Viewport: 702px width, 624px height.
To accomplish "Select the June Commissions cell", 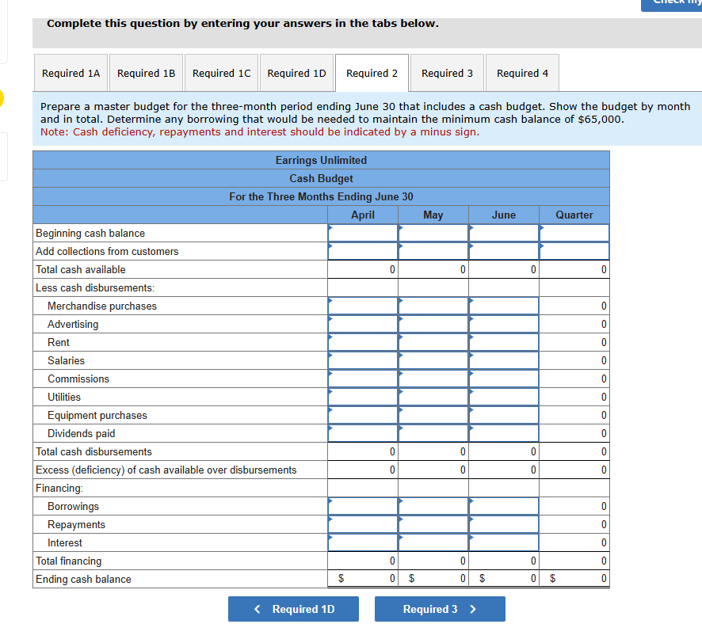I will click(x=504, y=379).
